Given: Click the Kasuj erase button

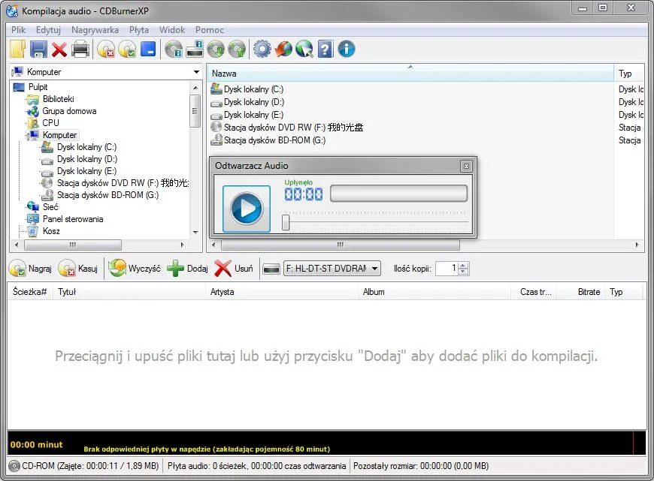Looking at the screenshot, I should point(78,269).
